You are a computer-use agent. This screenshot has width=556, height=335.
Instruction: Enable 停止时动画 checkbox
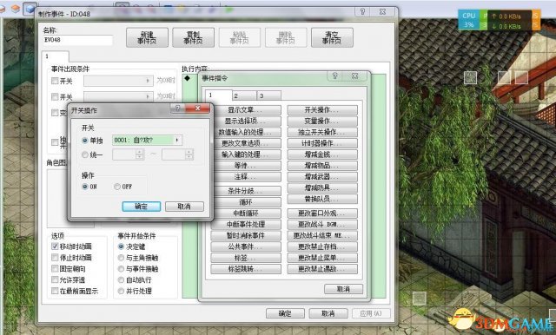click(x=55, y=258)
